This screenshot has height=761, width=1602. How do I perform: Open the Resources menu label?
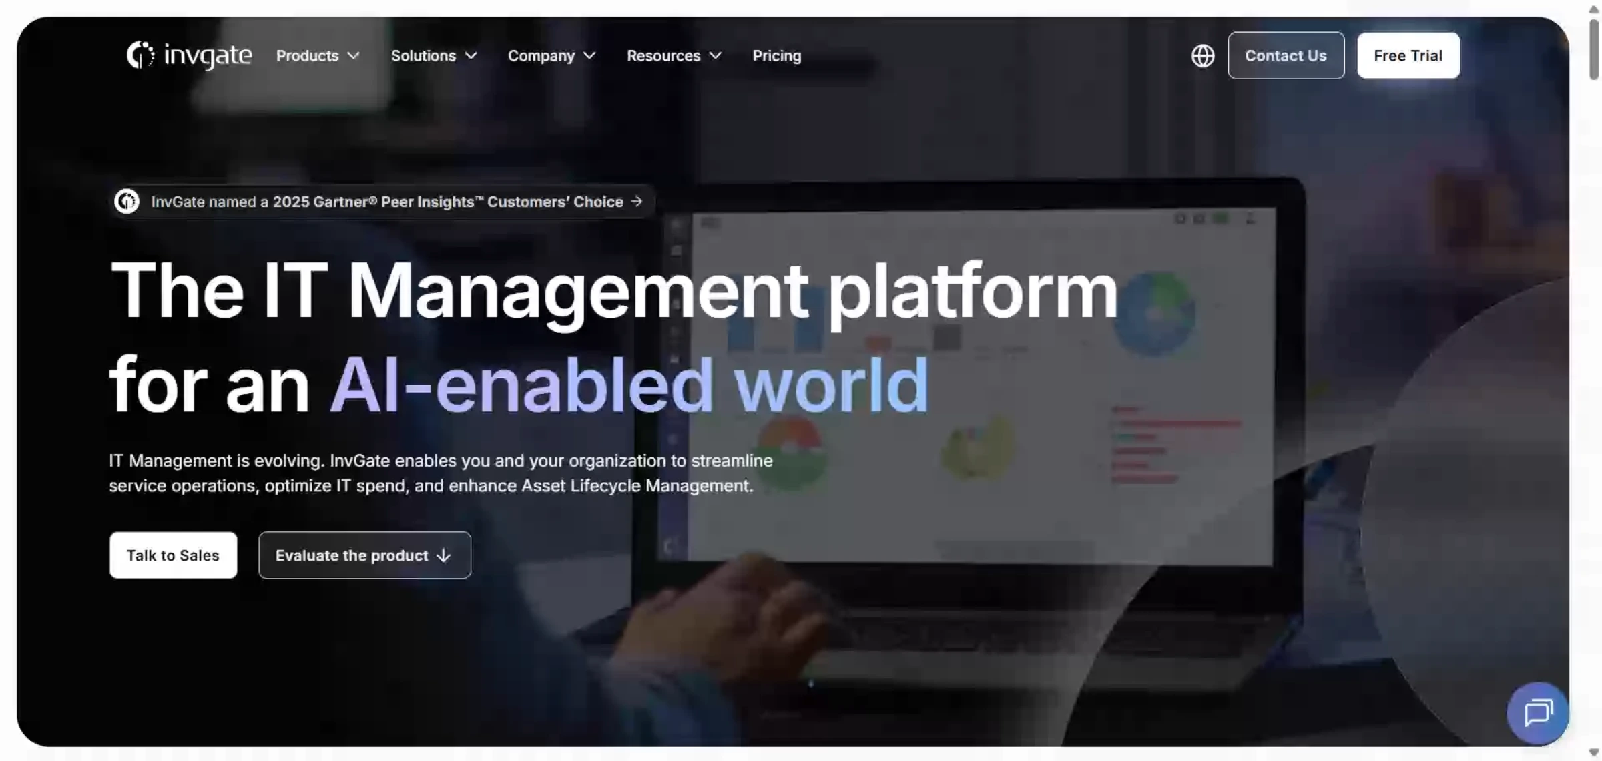663,55
